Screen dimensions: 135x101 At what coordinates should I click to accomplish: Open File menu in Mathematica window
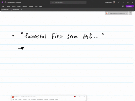13,99
